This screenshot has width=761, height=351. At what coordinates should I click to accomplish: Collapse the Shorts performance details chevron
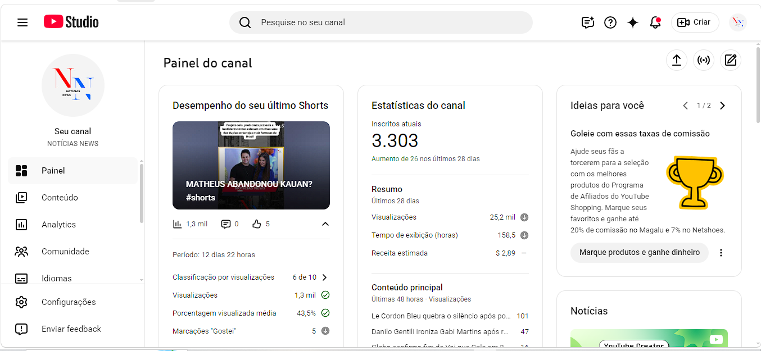tap(325, 224)
